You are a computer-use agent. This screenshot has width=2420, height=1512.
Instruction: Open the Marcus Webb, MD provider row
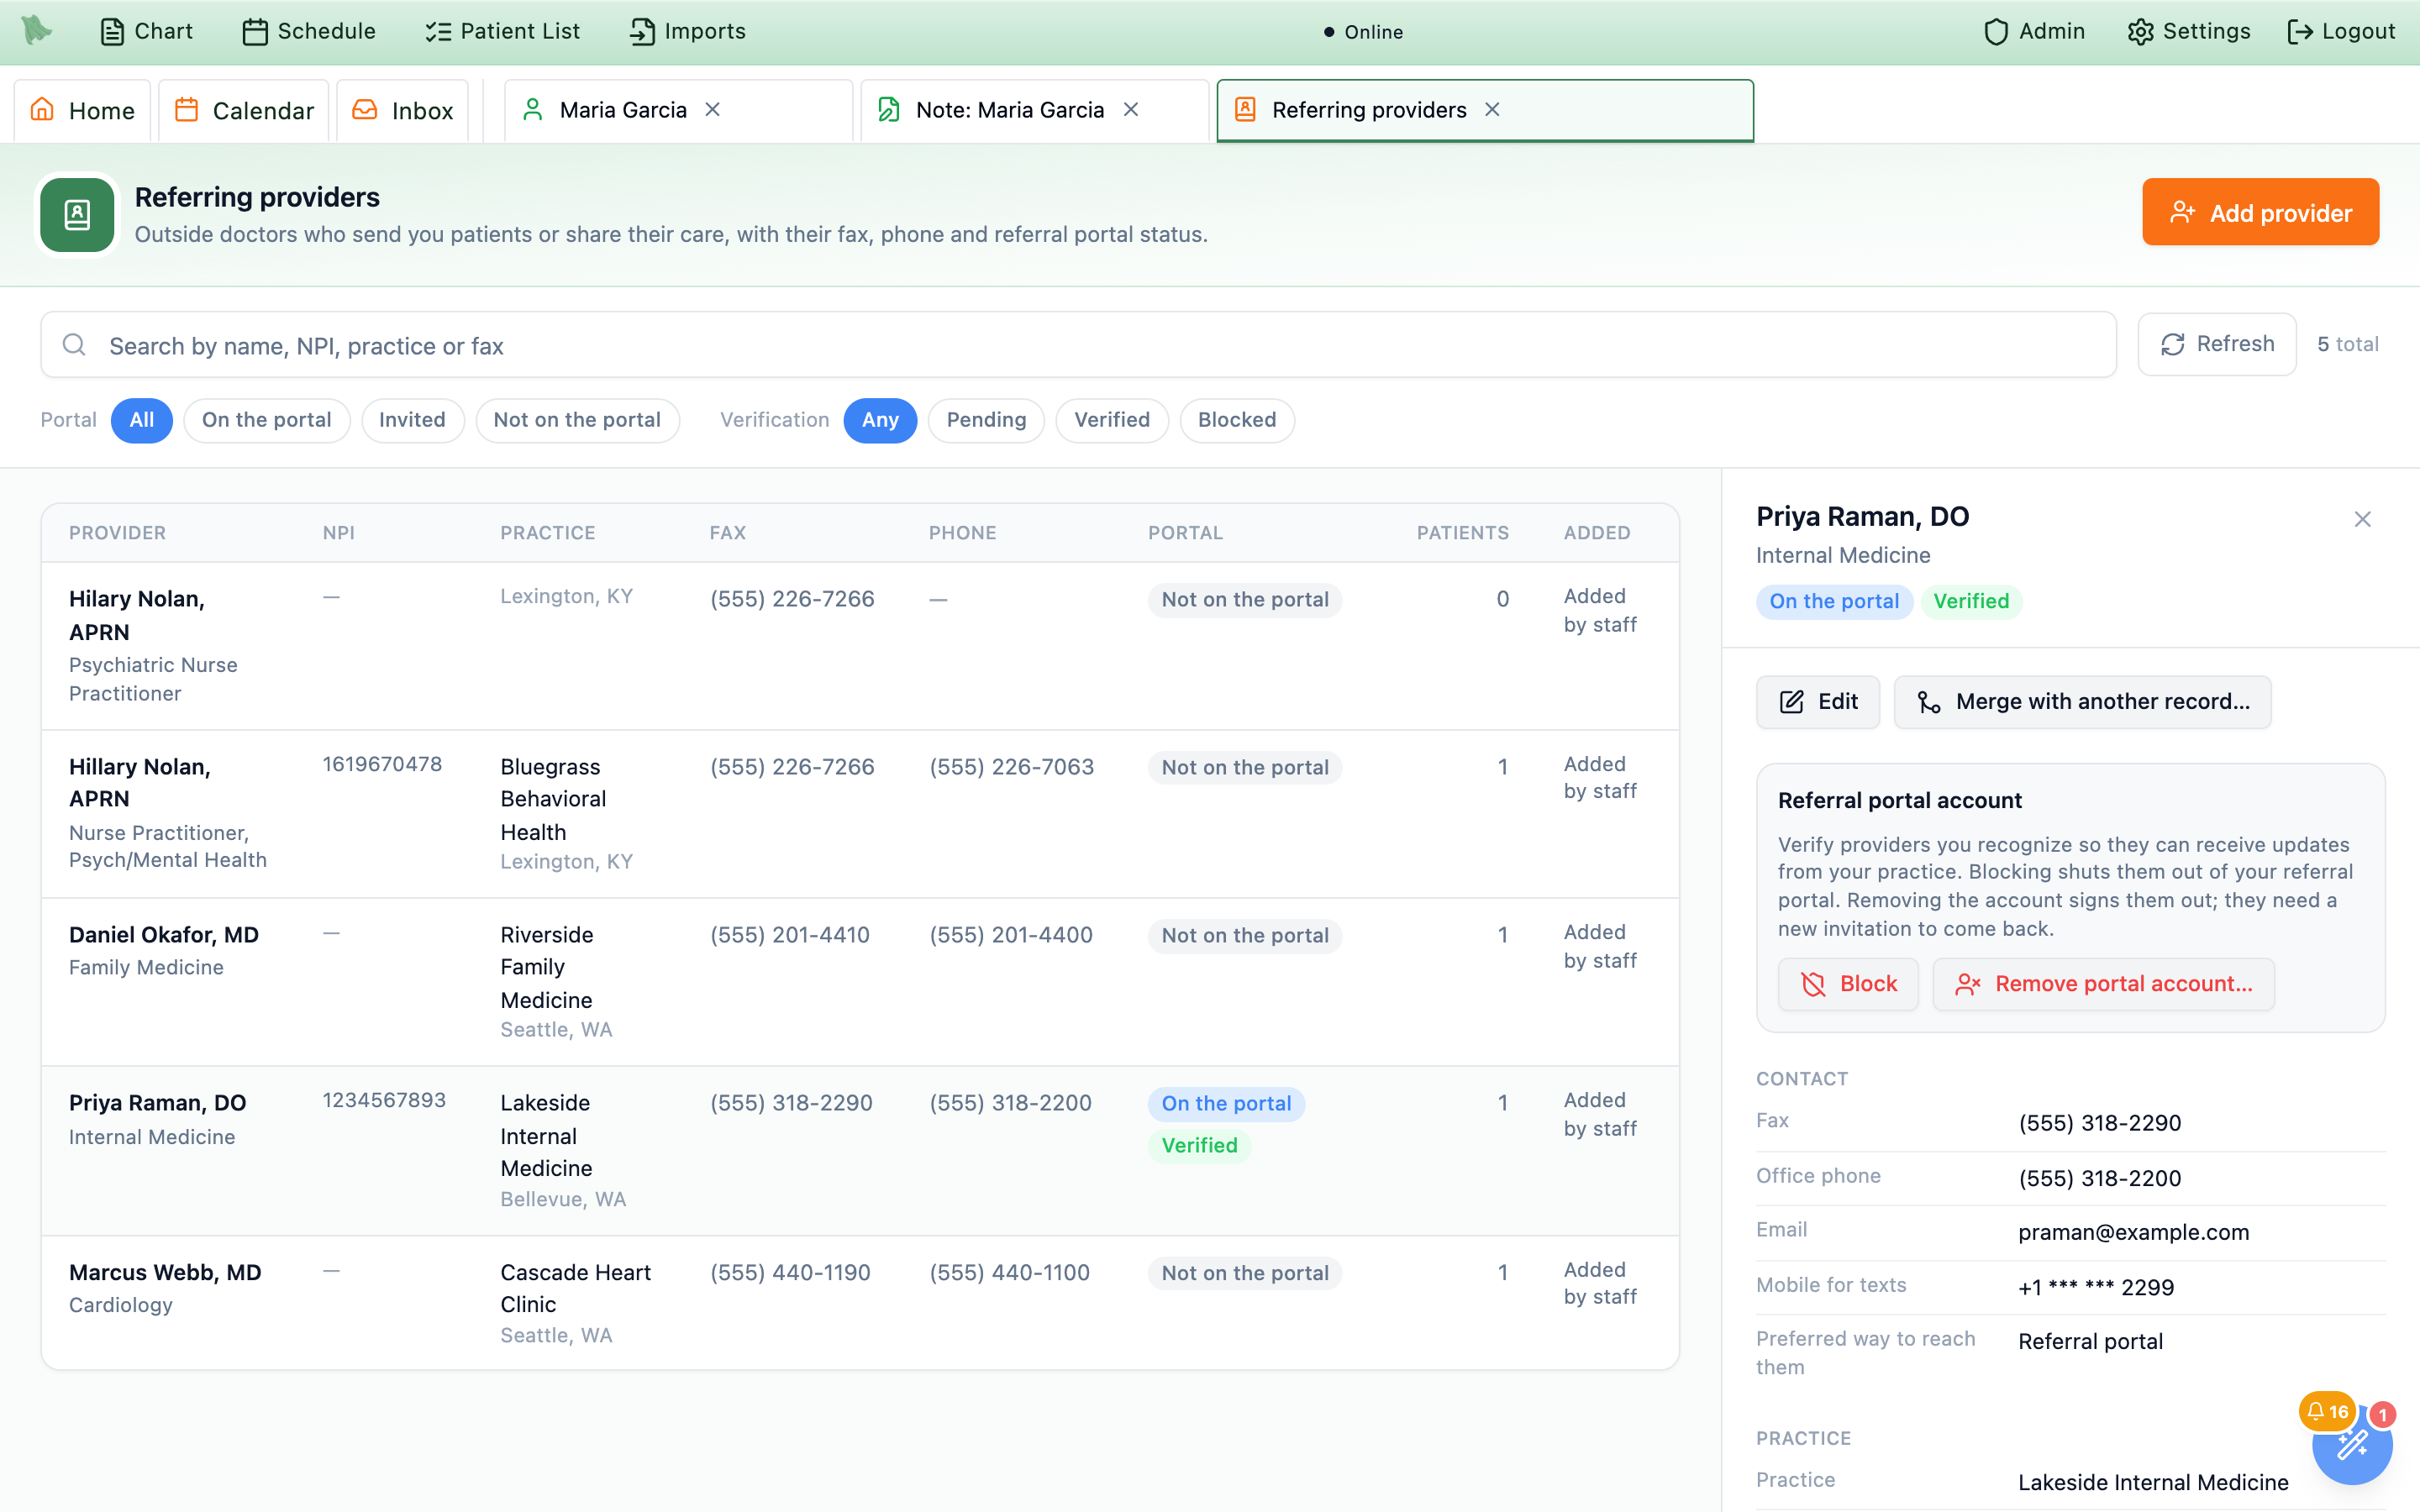[x=860, y=1302]
